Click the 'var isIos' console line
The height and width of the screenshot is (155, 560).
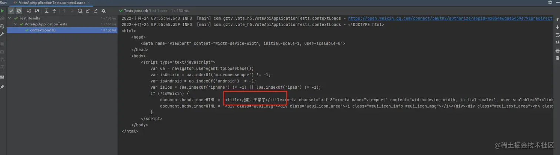coord(236,87)
